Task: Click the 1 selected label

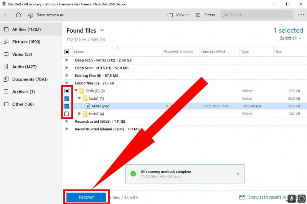Action: click(289, 30)
